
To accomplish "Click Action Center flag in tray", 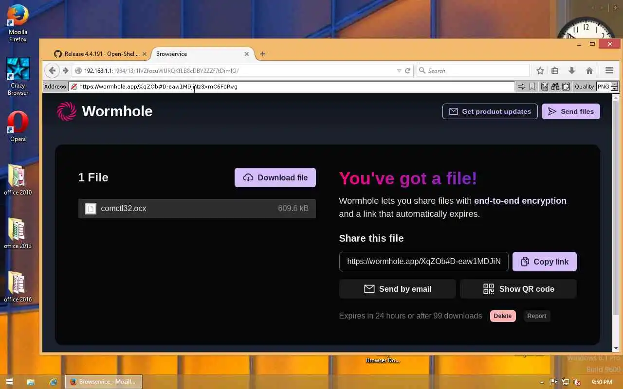I will pos(553,382).
